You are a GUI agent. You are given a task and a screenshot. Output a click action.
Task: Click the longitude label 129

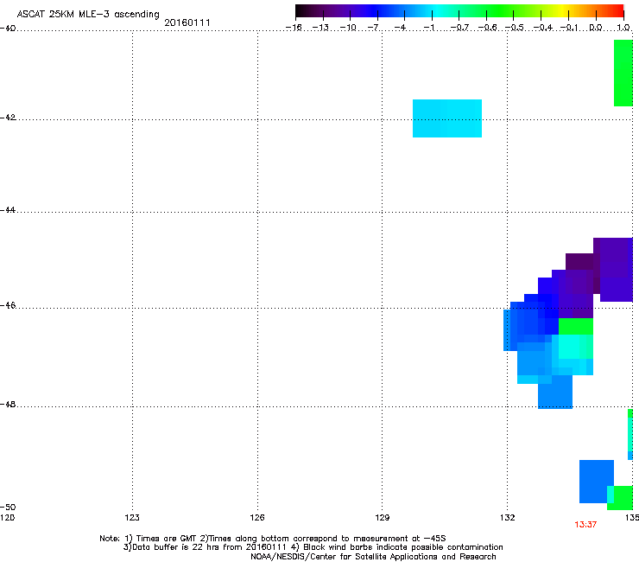click(x=383, y=518)
